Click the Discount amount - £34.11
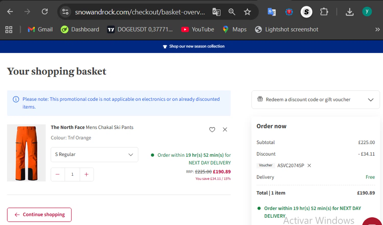This screenshot has height=225, width=383. [366, 154]
